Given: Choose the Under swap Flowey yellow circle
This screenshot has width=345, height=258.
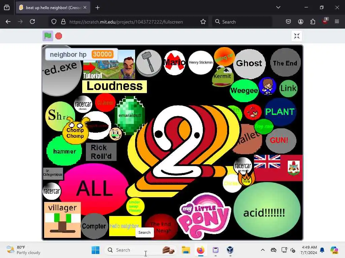Looking at the screenshot, I should [135, 206].
